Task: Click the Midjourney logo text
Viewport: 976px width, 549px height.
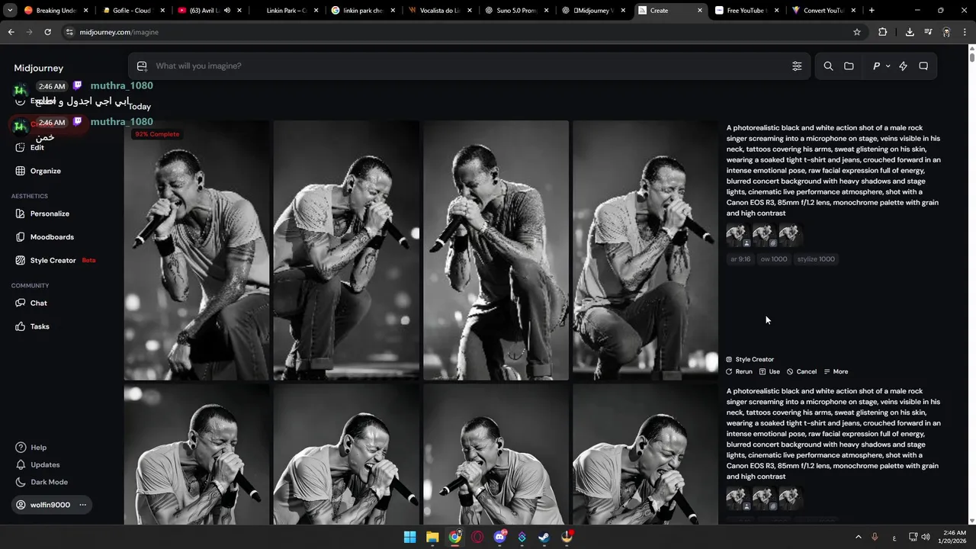Action: pyautogui.click(x=38, y=69)
